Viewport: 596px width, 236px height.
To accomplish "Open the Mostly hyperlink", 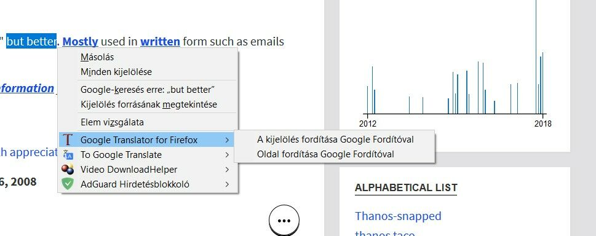I will 80,41.
